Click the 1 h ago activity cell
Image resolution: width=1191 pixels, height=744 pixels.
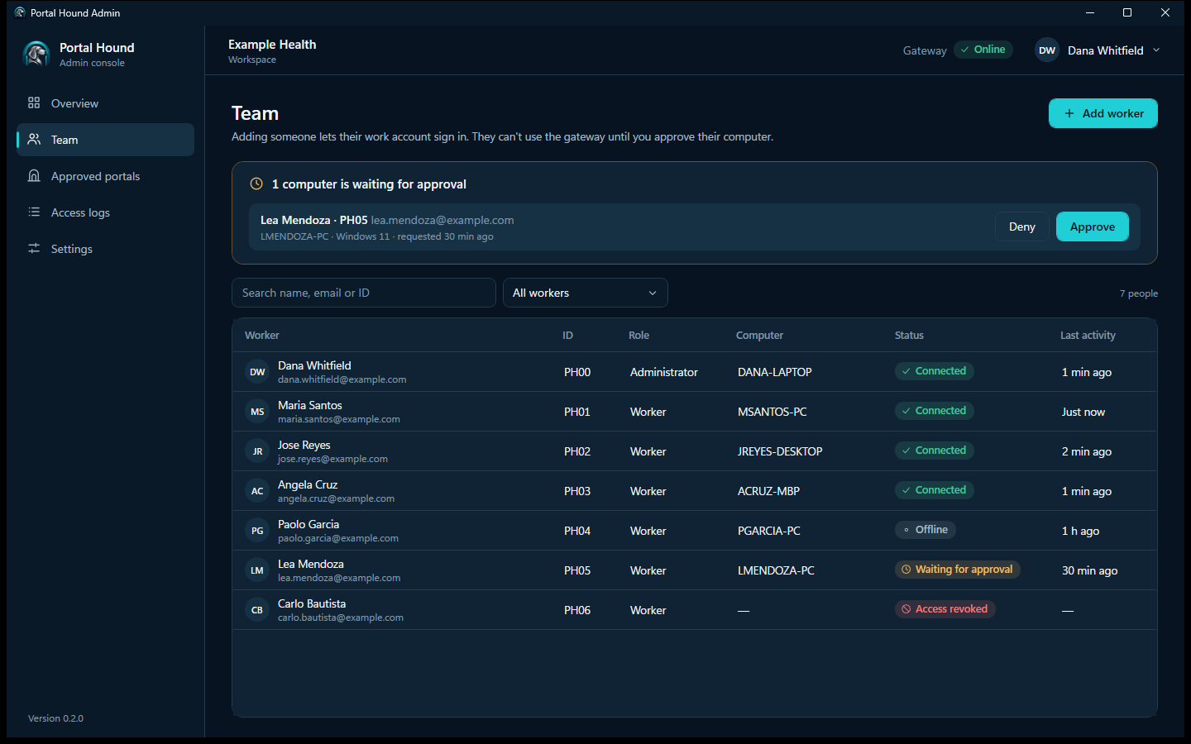(x=1080, y=531)
